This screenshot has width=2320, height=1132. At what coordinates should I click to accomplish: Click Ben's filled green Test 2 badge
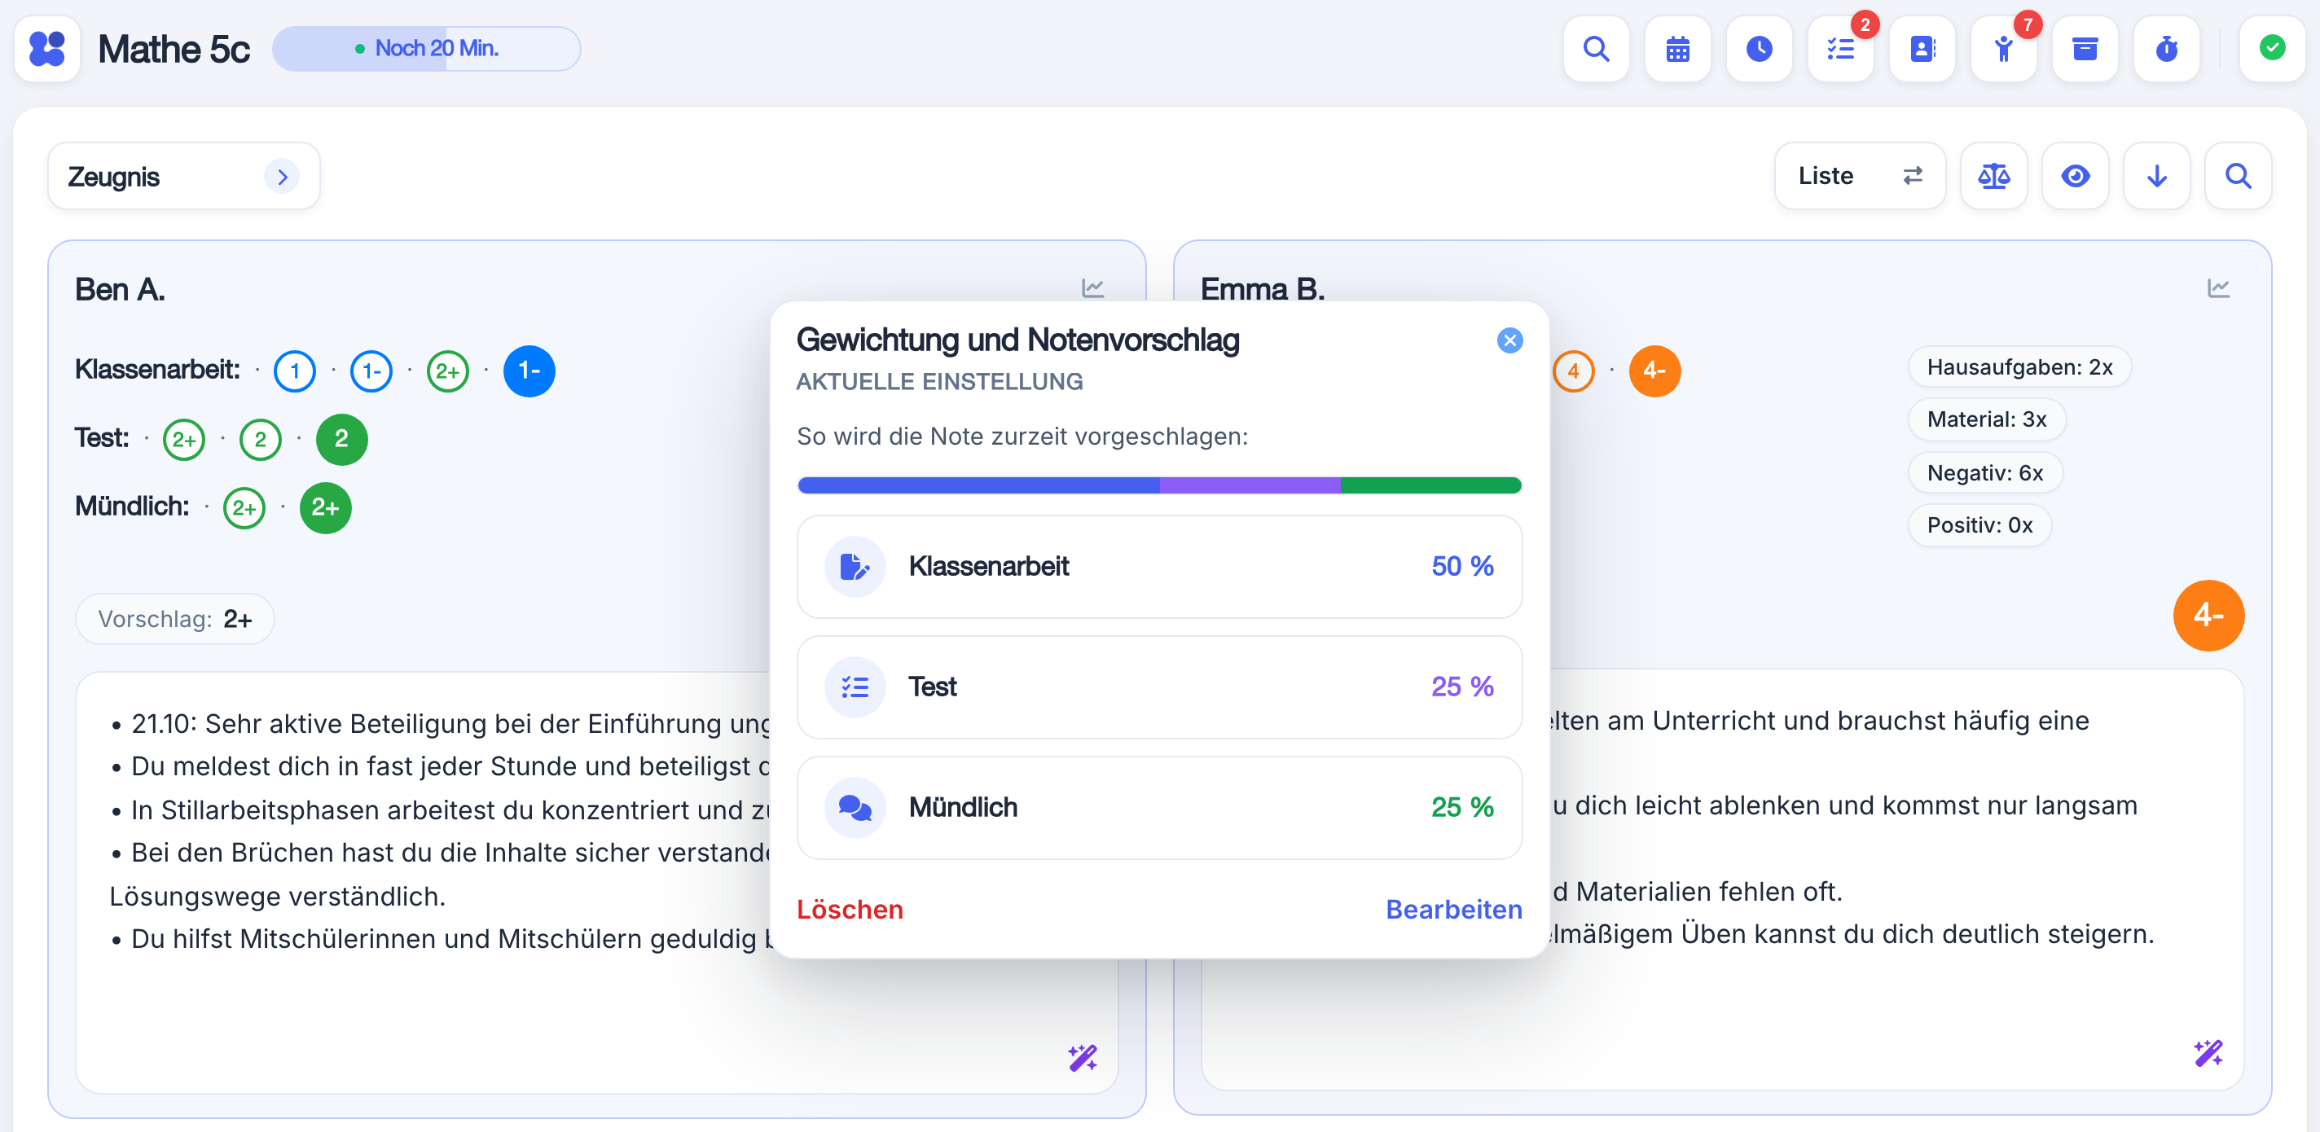341,440
